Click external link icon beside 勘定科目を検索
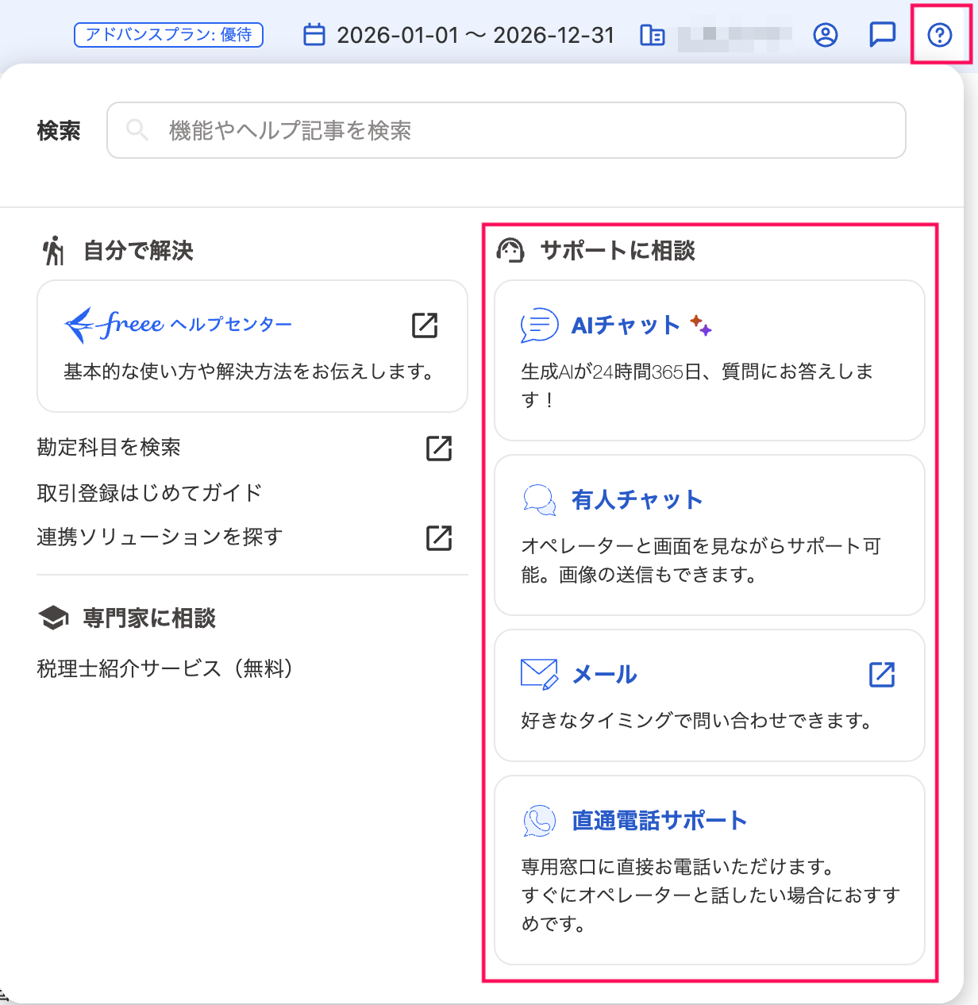The image size is (978, 1005). pyautogui.click(x=439, y=449)
